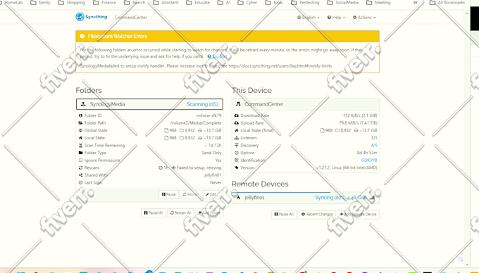Click the Global State globe icon

coord(80,131)
